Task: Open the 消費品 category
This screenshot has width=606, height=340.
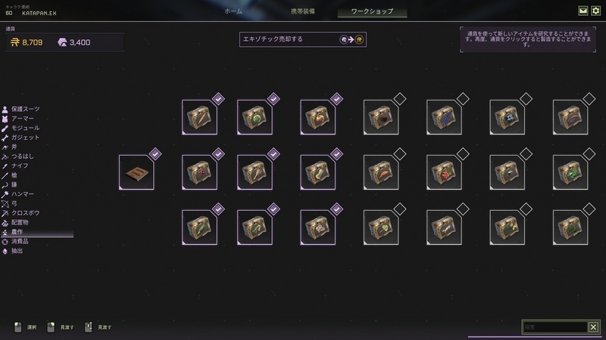Action: tap(20, 241)
